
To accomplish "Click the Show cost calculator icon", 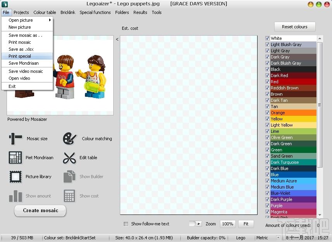I will [69, 196].
